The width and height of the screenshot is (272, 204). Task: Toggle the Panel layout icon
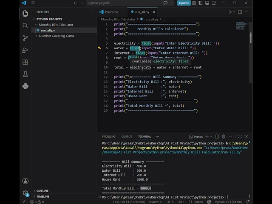pyautogui.click(x=207, y=3)
